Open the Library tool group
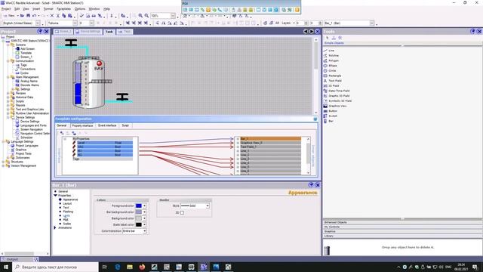This screenshot has width=483, height=272. click(402, 236)
